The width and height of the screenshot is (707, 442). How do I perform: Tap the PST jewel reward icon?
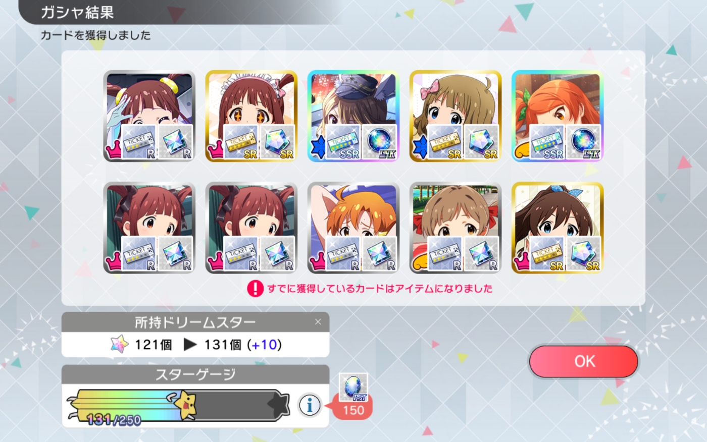point(353,388)
